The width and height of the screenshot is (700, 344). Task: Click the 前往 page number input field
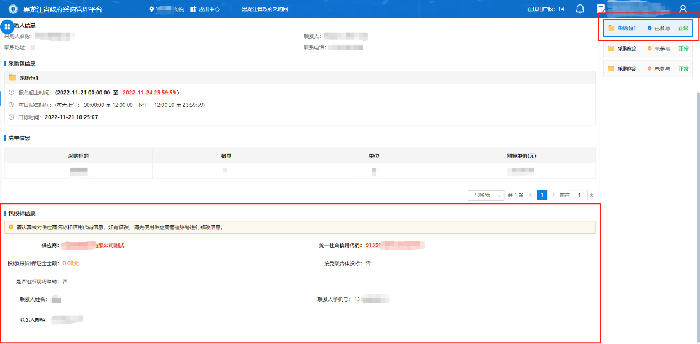tap(579, 195)
